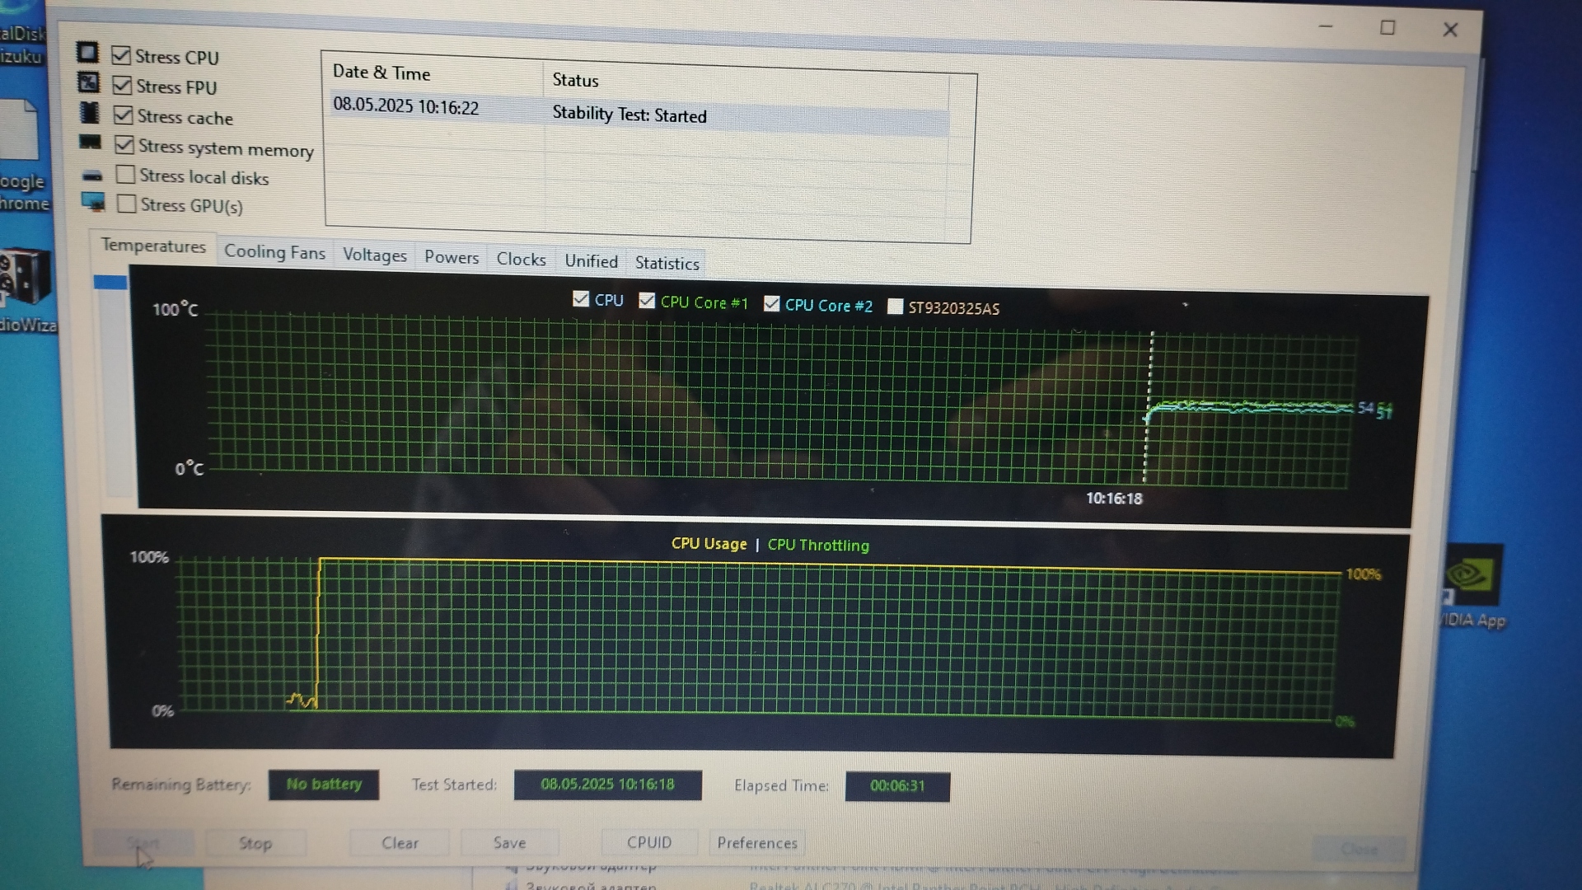Switch to the Voltages tab
Viewport: 1582px width, 890px height.
[x=374, y=255]
